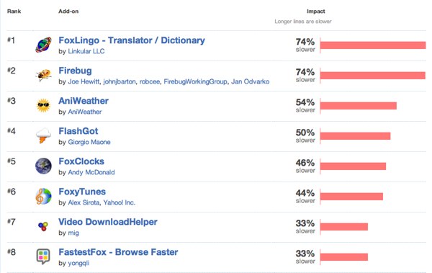Click the FoxLingo 74% impact bar

tap(373, 45)
